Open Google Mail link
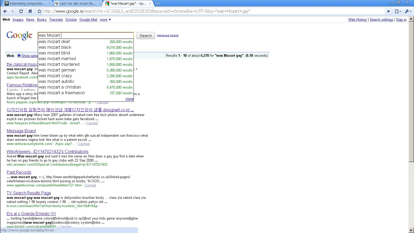 [x=88, y=20]
